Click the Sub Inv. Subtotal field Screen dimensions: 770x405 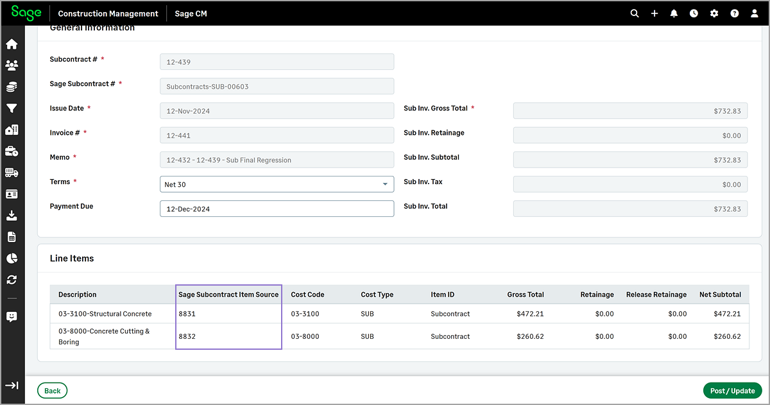[x=630, y=160]
